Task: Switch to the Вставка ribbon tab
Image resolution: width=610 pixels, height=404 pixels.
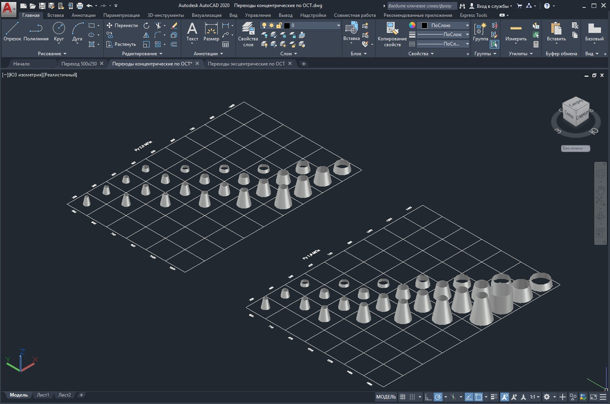Action: click(55, 15)
